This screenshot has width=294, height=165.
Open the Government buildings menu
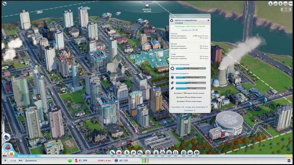pyautogui.click(x=148, y=153)
